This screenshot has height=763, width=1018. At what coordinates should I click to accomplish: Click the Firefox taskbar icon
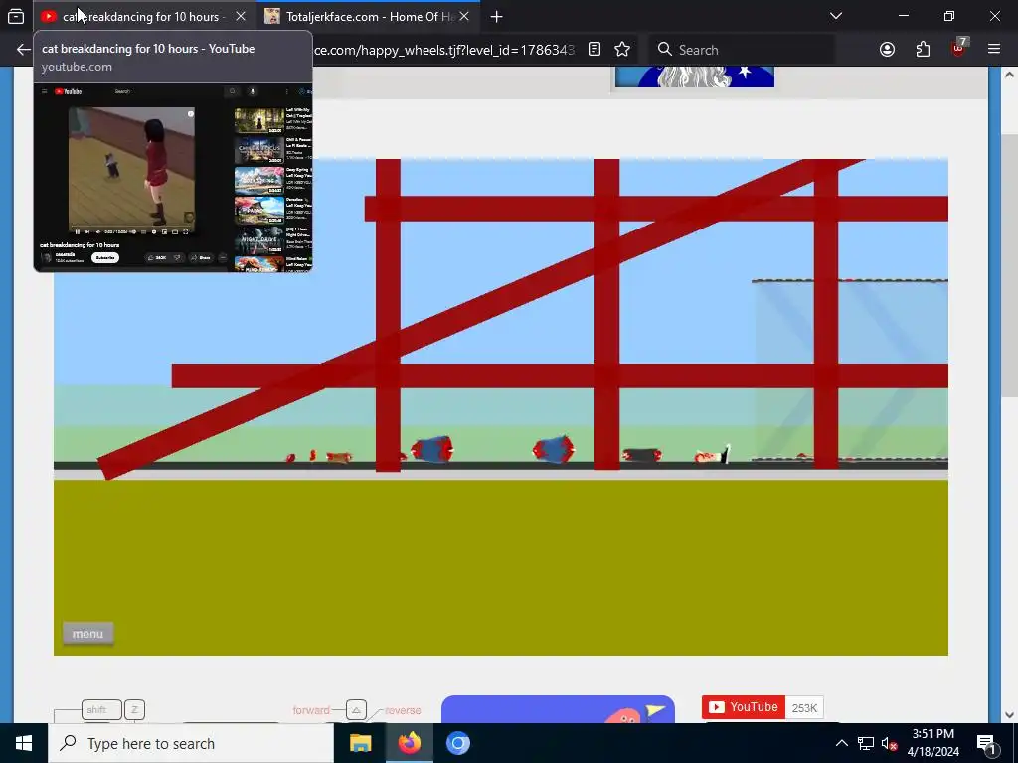click(x=409, y=743)
